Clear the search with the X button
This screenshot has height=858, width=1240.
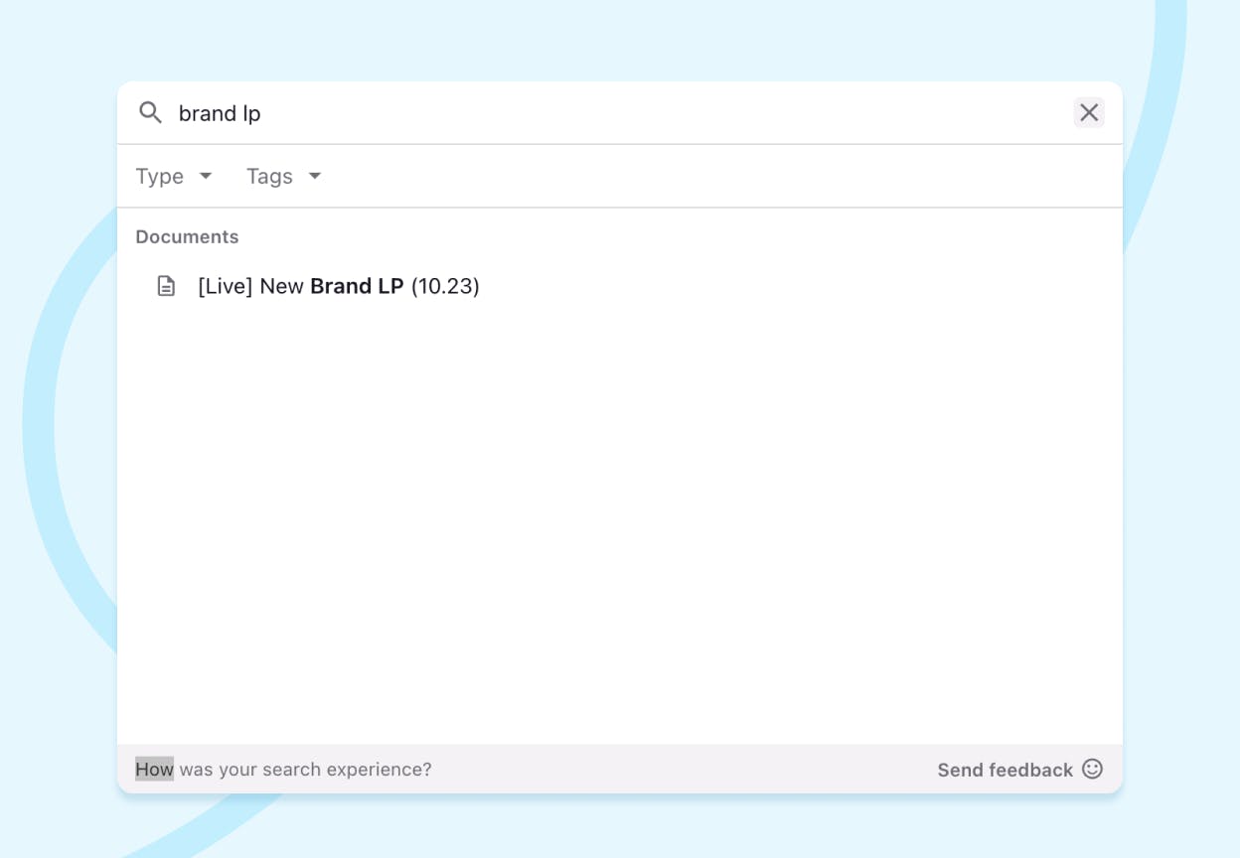tap(1089, 112)
